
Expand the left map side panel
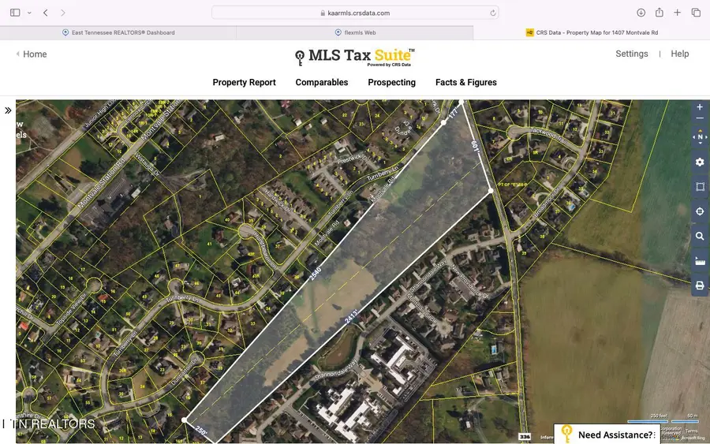pyautogui.click(x=8, y=110)
